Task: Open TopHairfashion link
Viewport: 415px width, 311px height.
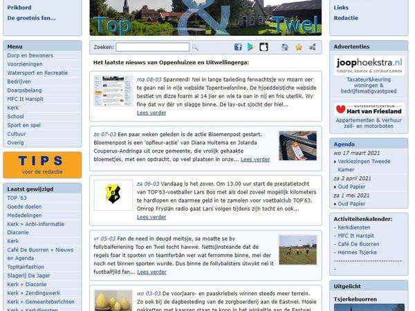Action: (26, 267)
